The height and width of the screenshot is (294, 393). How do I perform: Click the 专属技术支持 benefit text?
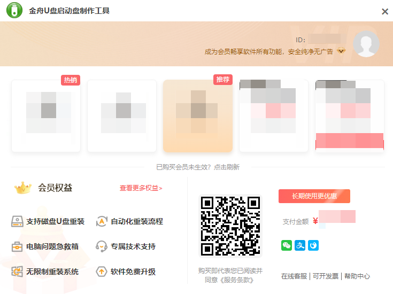133,246
